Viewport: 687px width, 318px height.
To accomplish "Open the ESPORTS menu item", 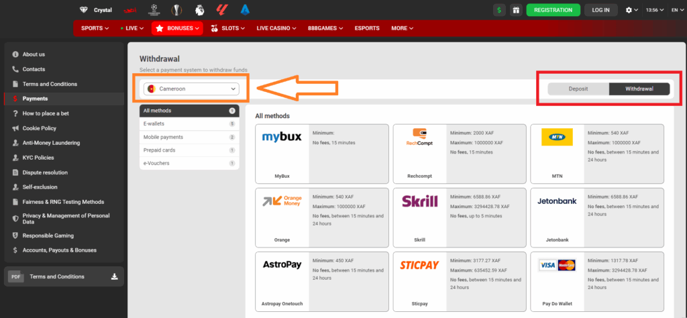I will click(x=367, y=28).
